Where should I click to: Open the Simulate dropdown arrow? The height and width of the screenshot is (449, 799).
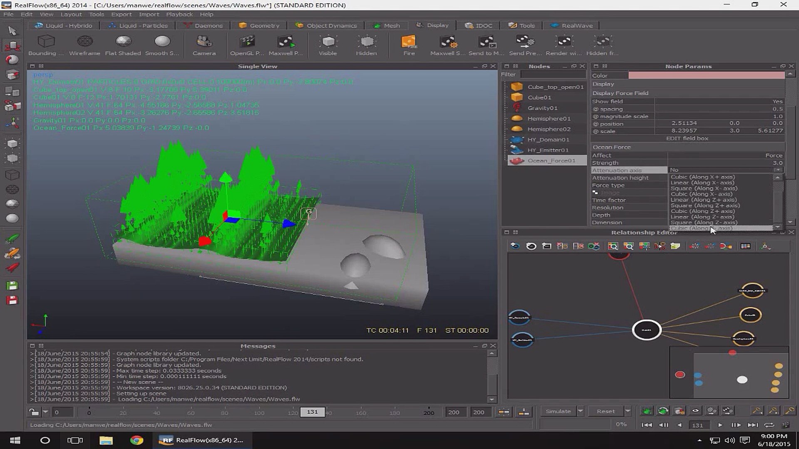[x=580, y=411]
